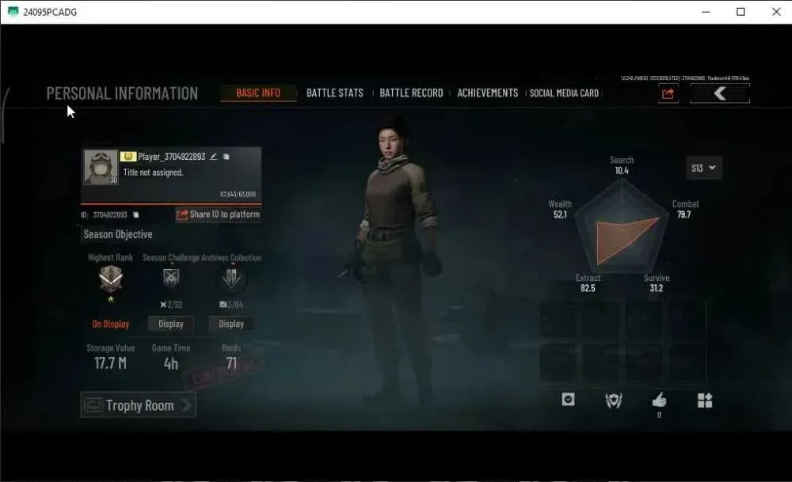
Task: Open the Social Media Card tab
Action: pyautogui.click(x=564, y=93)
